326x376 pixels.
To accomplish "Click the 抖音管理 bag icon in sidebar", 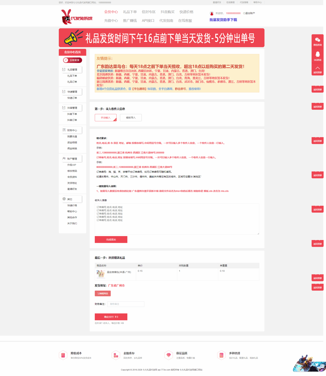I will tap(64, 108).
